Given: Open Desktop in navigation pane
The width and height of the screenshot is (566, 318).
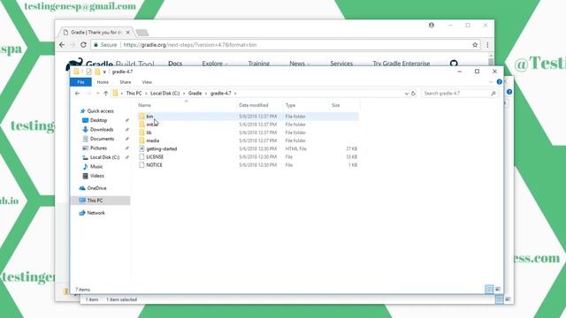Looking at the screenshot, I should coord(98,120).
